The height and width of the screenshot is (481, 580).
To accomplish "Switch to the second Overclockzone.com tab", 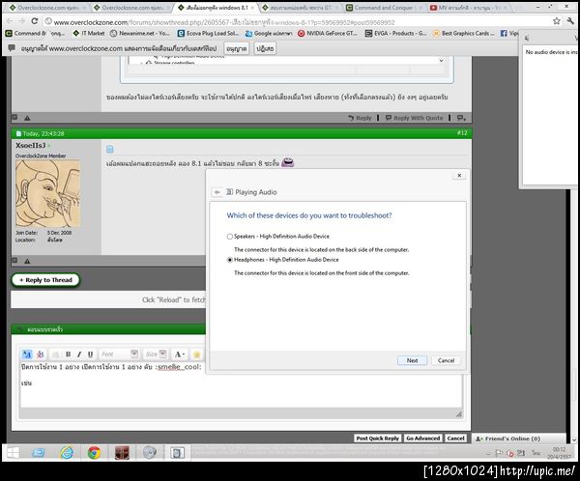I will 130,8.
